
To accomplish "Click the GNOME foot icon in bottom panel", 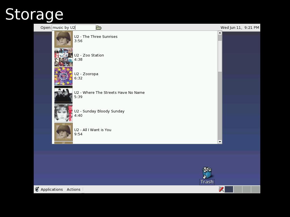I will tap(37, 189).
